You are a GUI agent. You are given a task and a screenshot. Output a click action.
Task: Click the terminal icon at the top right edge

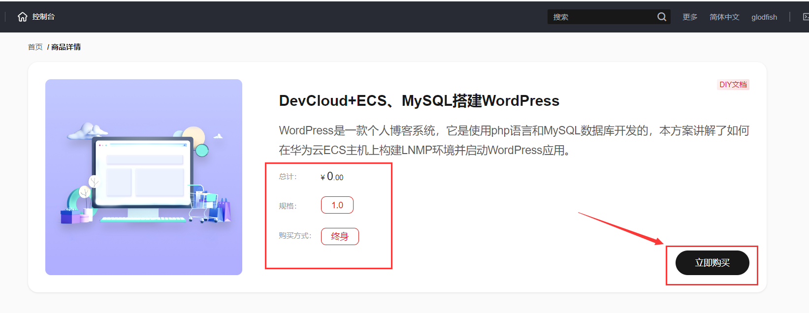tap(806, 17)
